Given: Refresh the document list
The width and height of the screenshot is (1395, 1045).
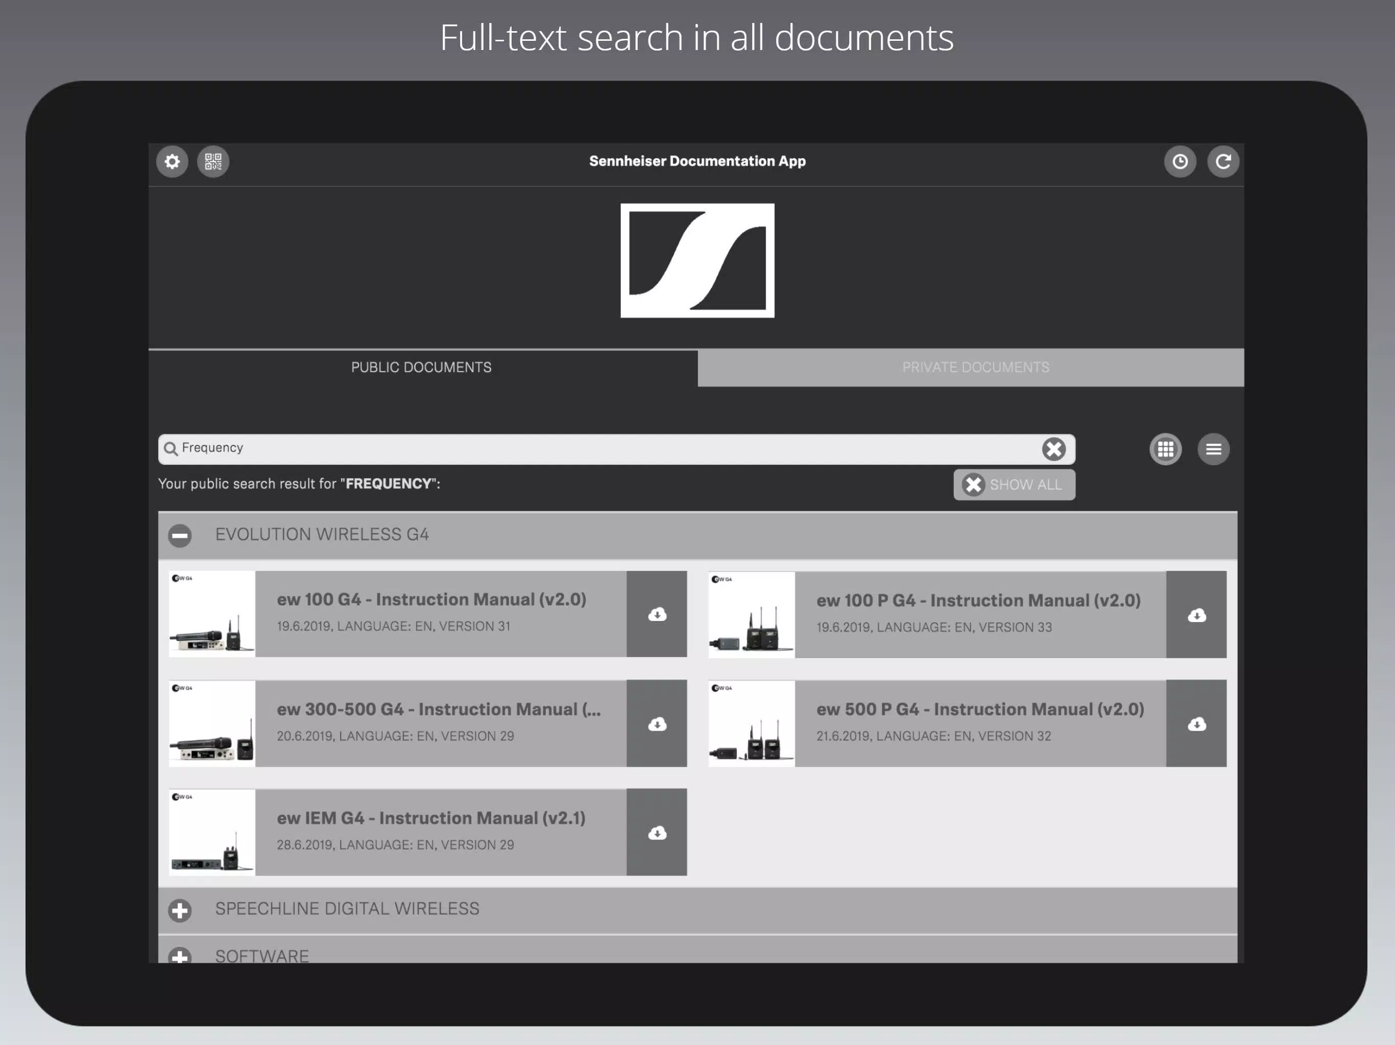Looking at the screenshot, I should [x=1223, y=162].
